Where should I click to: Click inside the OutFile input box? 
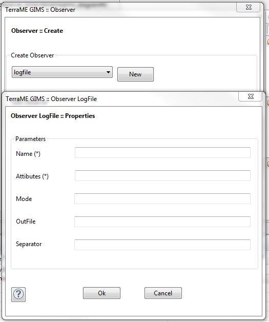tap(162, 222)
